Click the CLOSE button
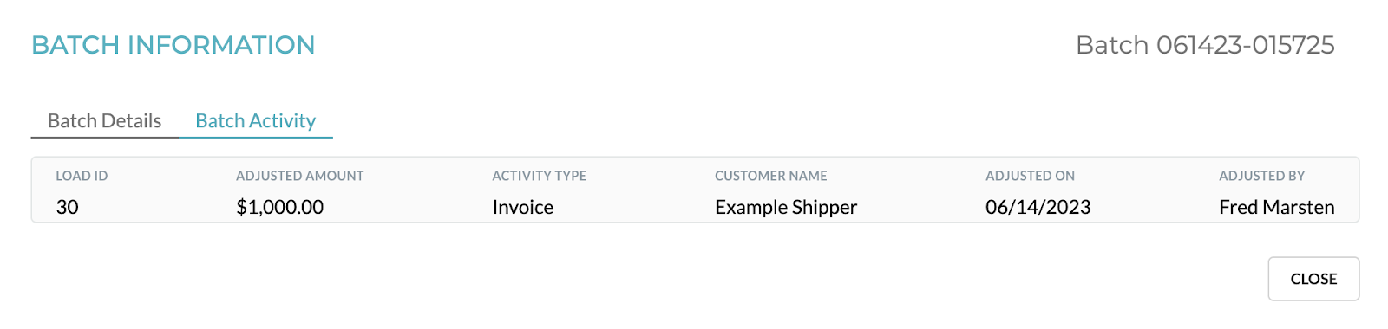Viewport: 1388px width, 329px height. 1313,279
